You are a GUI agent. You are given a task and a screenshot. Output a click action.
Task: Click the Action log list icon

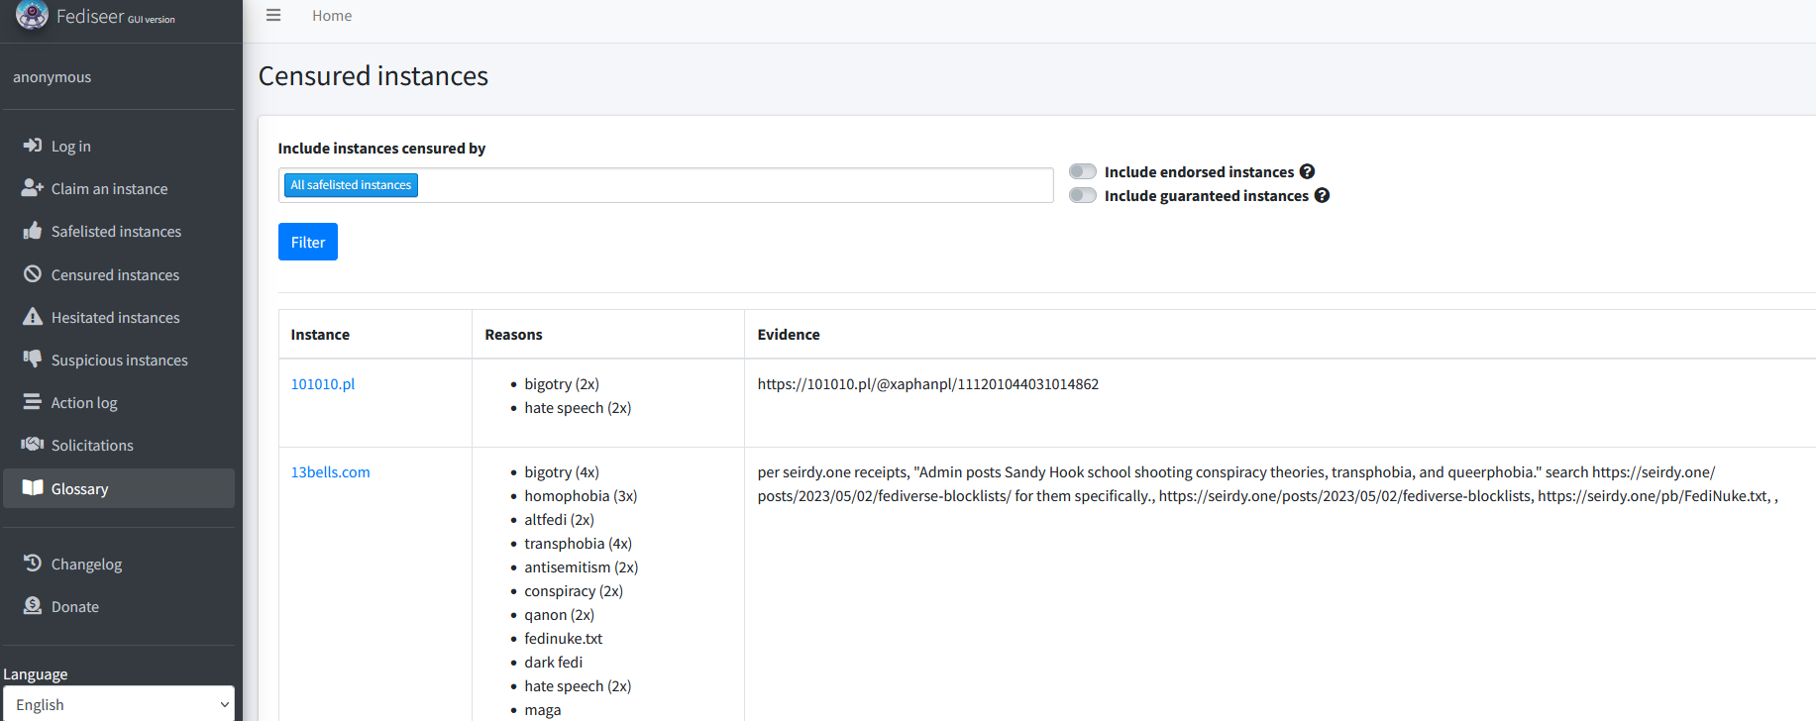click(33, 402)
